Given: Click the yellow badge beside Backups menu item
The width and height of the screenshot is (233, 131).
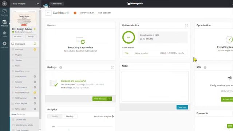Looking at the screenshot, I should tap(35, 49).
